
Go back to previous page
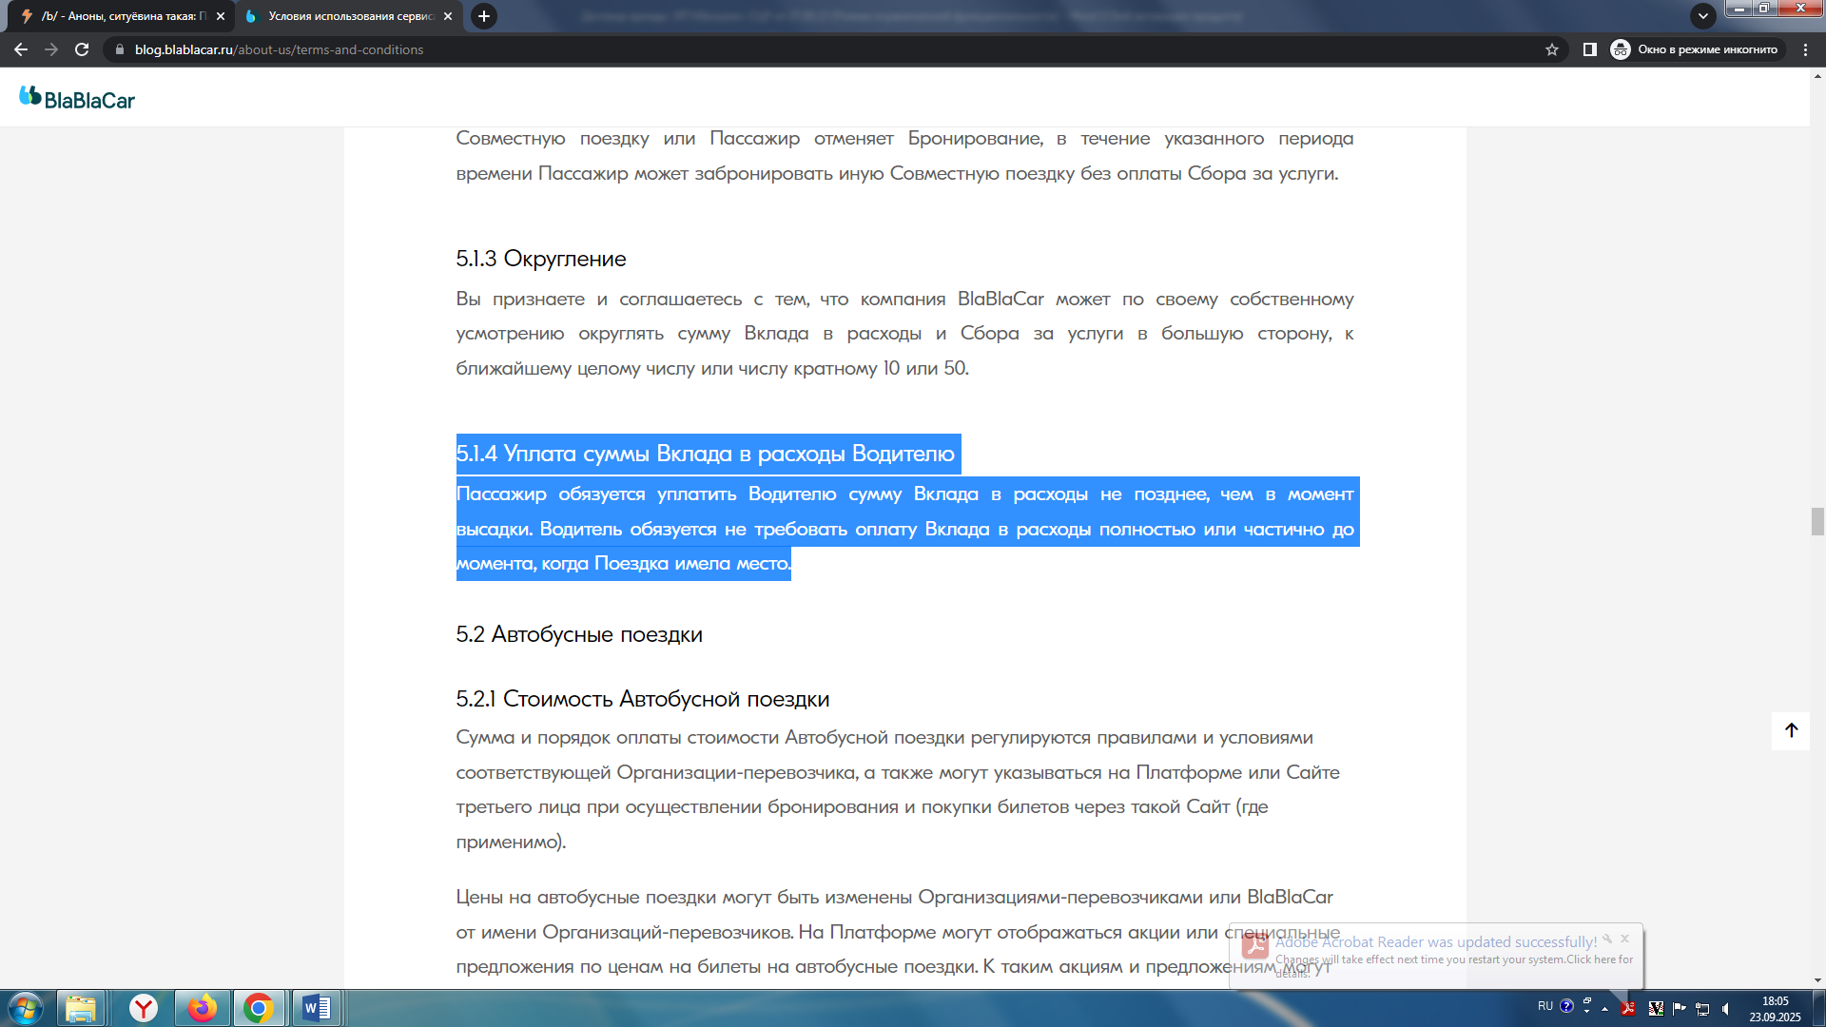[21, 49]
